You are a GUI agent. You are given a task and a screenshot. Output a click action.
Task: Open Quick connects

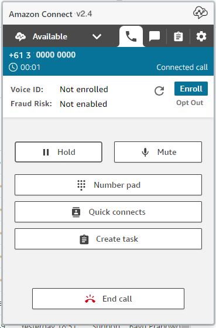coord(108,212)
